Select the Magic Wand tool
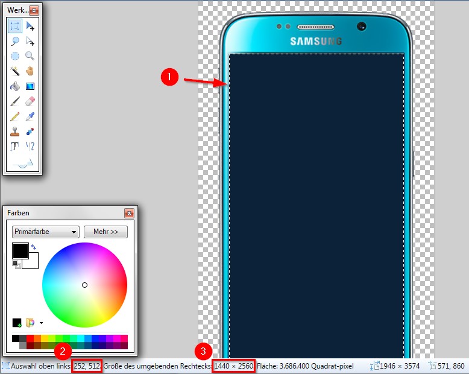Viewport: 469px width, 374px height. 14,71
